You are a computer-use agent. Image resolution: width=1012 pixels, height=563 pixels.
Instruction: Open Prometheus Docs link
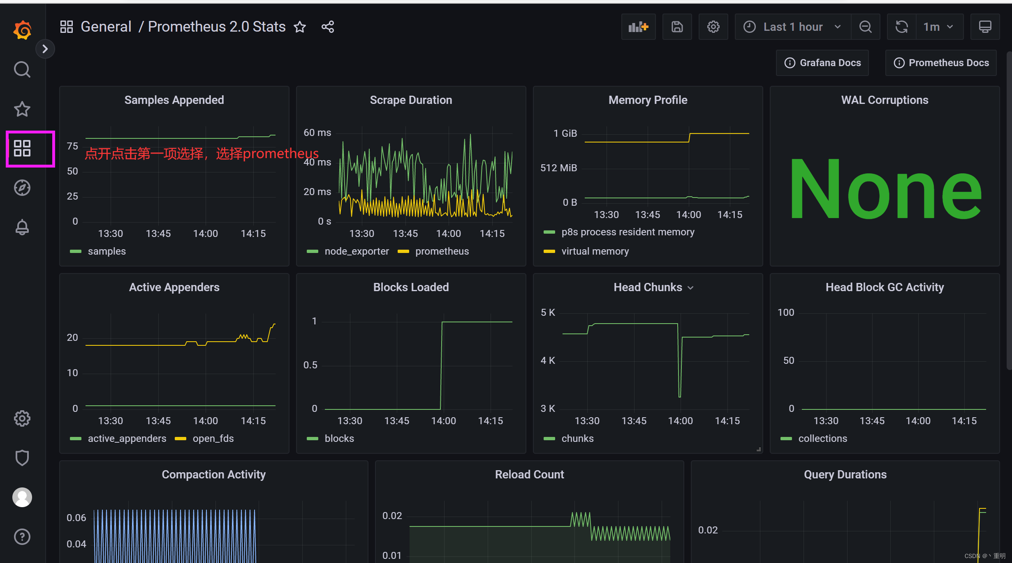point(941,63)
